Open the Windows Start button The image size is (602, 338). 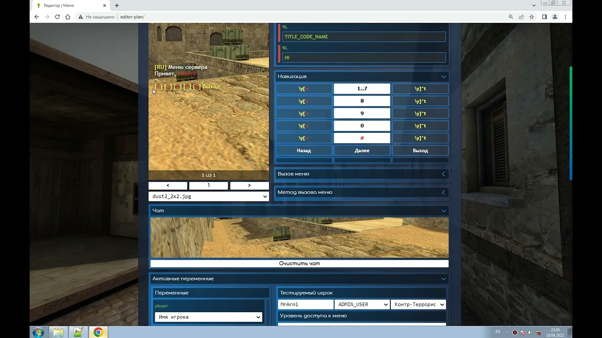tap(38, 332)
